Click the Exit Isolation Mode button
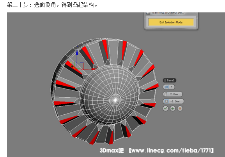 tap(171, 22)
